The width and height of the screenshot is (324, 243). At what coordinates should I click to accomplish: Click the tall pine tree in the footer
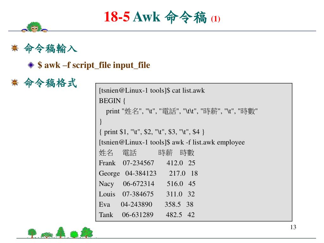61,233
